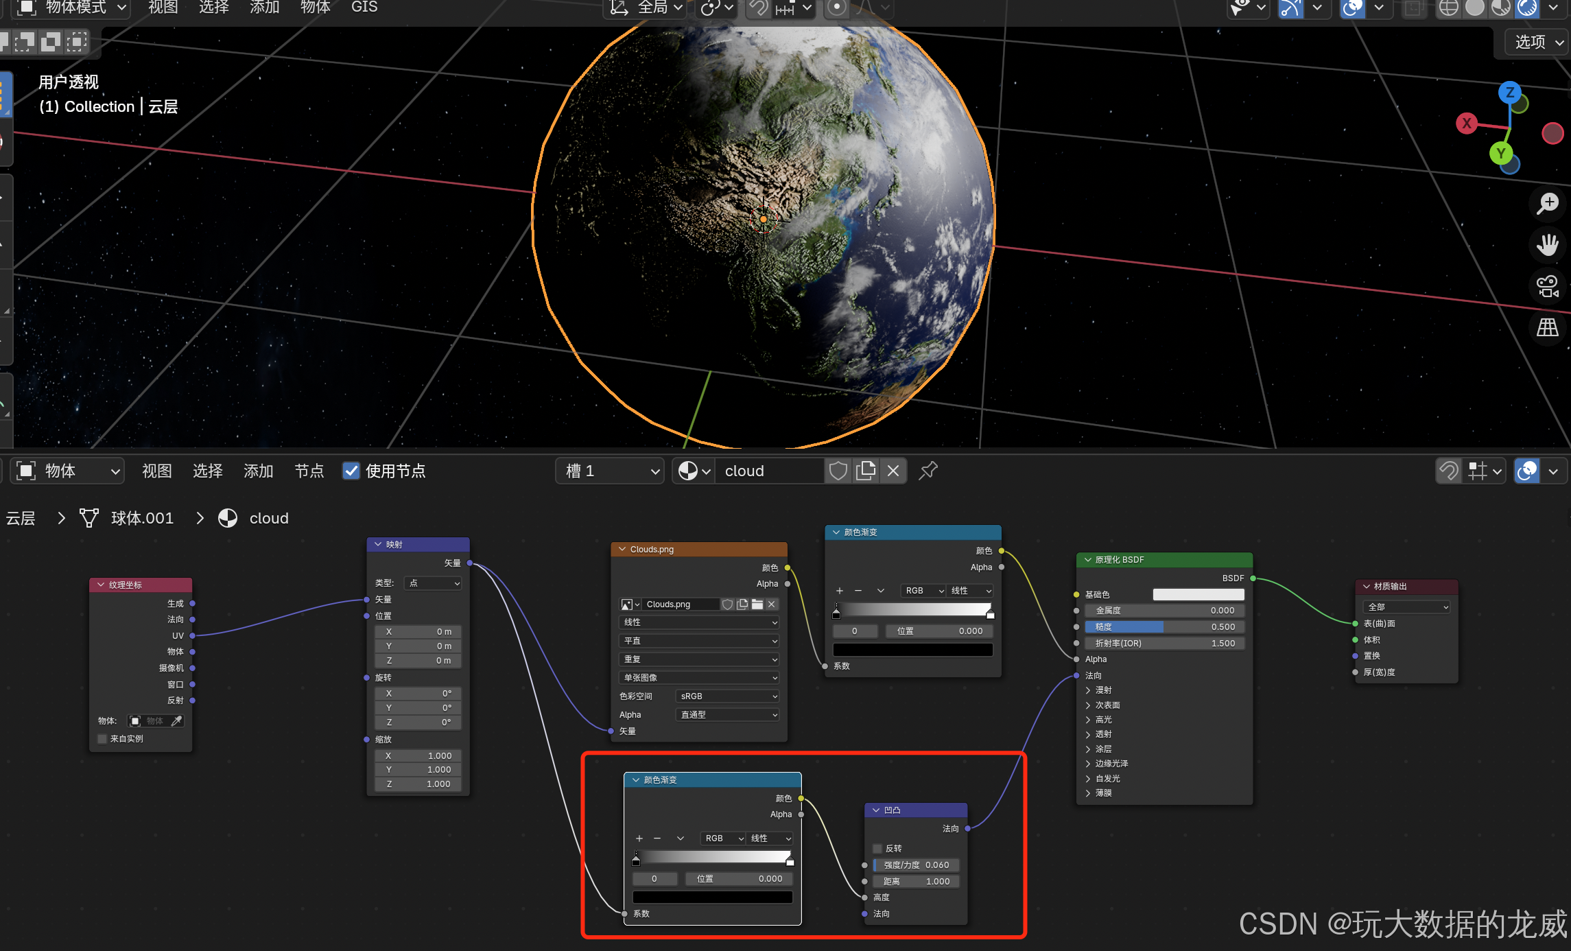This screenshot has height=951, width=1571.
Task: Click the fake user shield icon for cloud
Action: (x=838, y=471)
